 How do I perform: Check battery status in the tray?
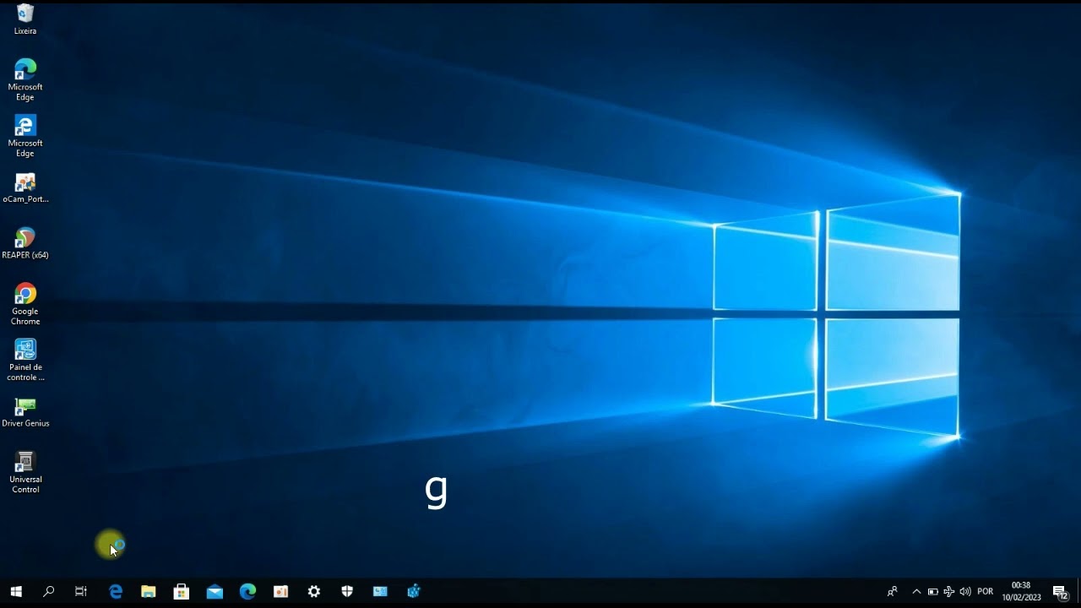pyautogui.click(x=933, y=592)
